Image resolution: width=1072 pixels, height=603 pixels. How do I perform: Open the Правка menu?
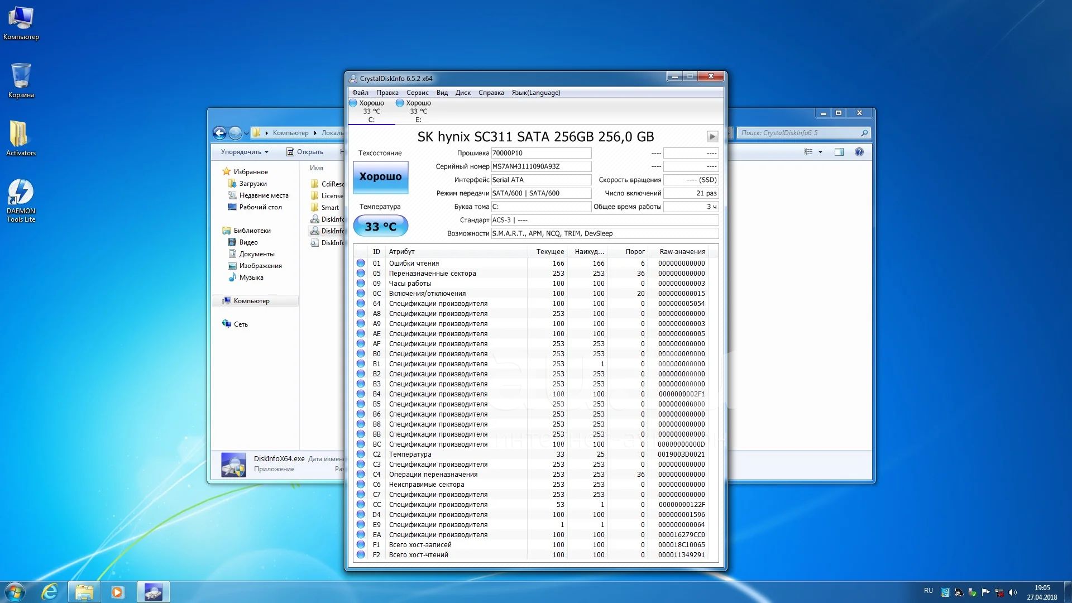pyautogui.click(x=387, y=93)
